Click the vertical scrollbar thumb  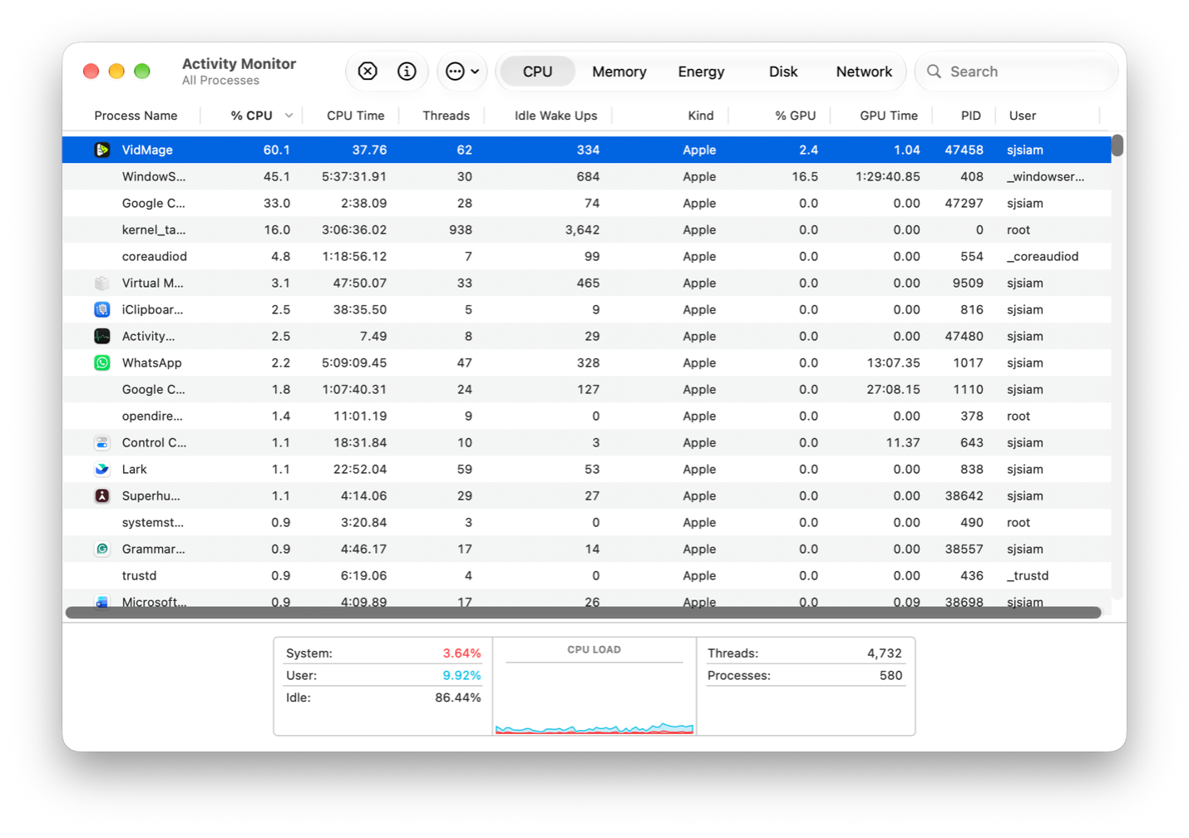coord(1117,145)
